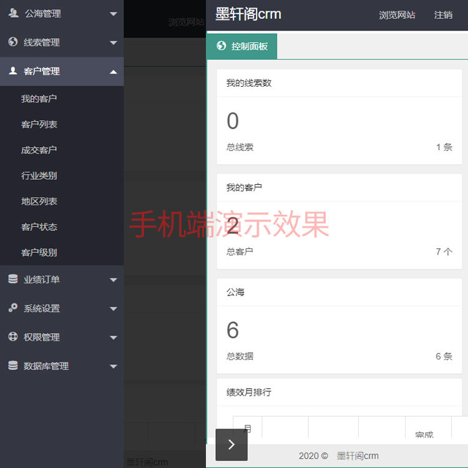Click 公海管理 menu label
Viewport: 468px width, 468px height.
[43, 14]
